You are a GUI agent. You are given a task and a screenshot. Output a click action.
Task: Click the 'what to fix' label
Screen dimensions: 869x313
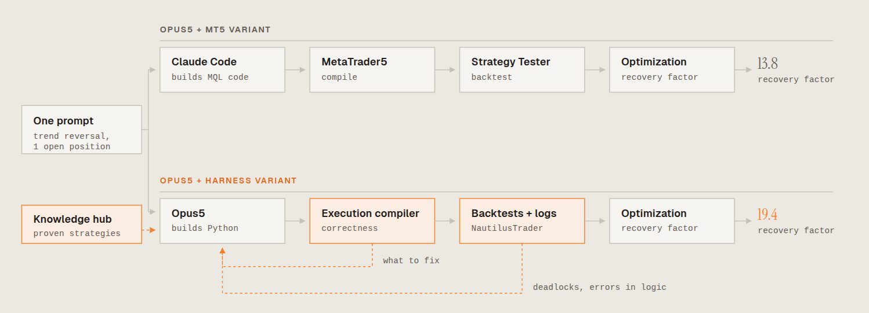pos(411,261)
